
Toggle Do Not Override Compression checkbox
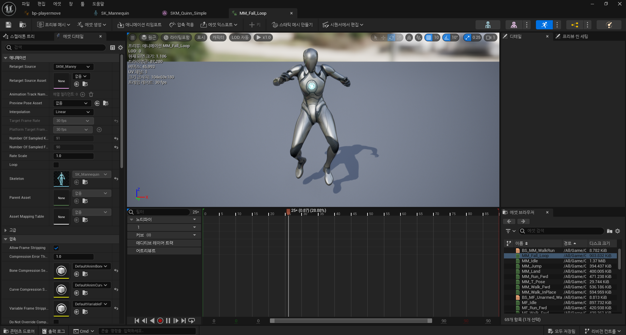tap(56, 322)
